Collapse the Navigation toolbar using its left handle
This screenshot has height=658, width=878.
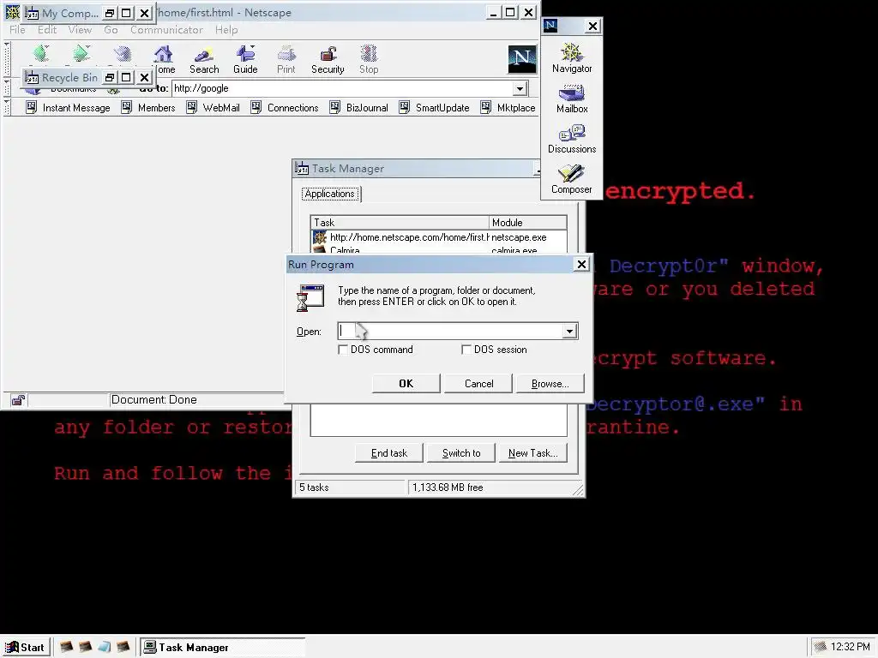[x=7, y=59]
